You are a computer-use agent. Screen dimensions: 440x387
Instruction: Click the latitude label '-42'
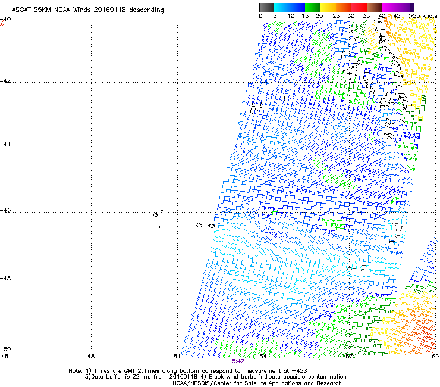(5, 80)
